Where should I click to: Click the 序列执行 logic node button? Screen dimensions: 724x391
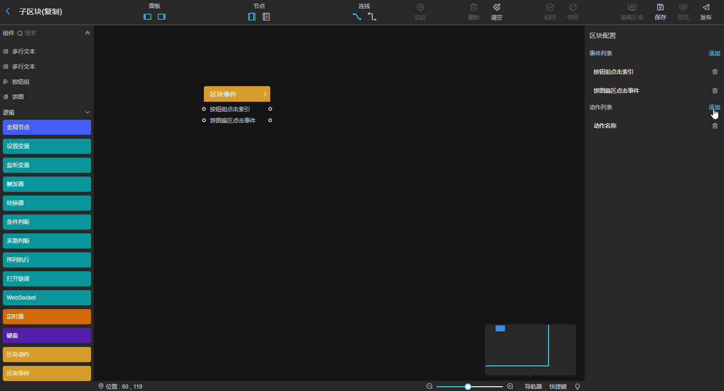click(47, 260)
